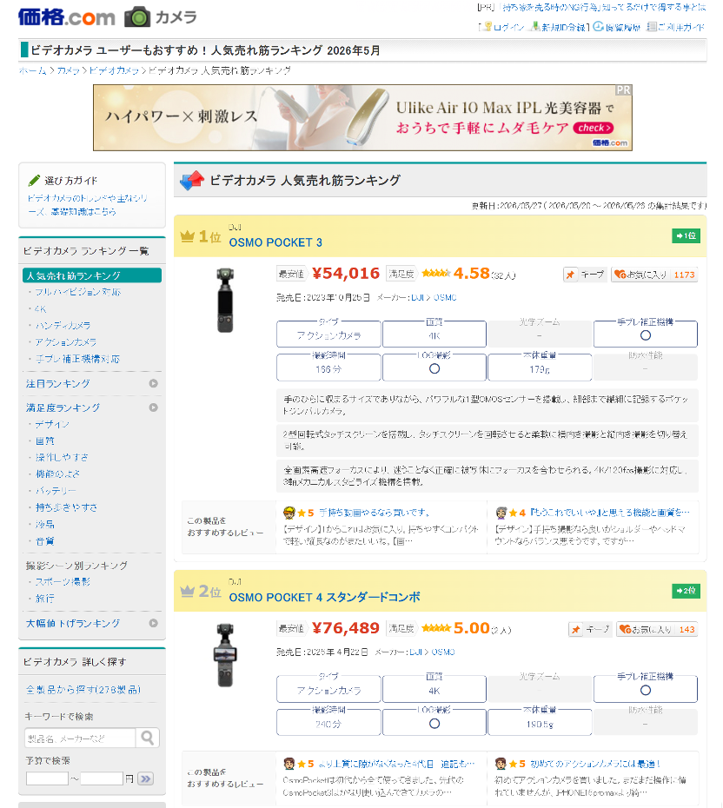Open OSMO POCKET 4 スタンダードコンボ title
Screen dimensions: 723x808
325,597
